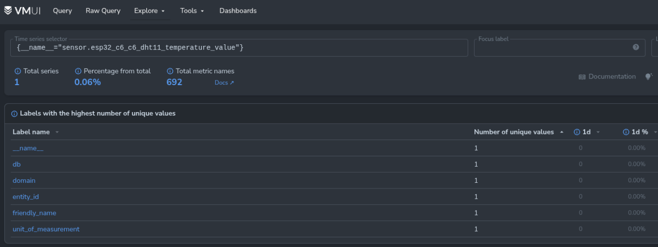This screenshot has width=658, height=247.
Task: Click the 1d column info icon
Action: (577, 132)
